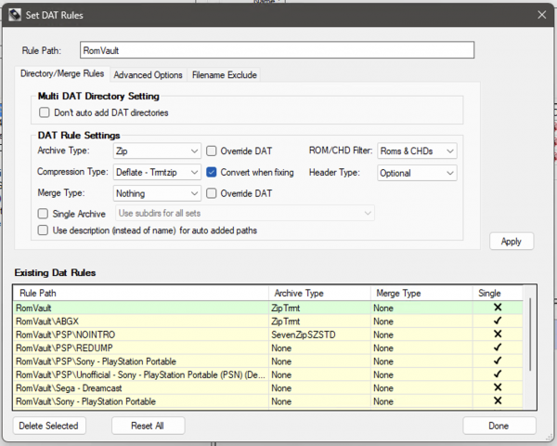Expand the Merge Type dropdown
The width and height of the screenshot is (557, 446).
point(157,193)
